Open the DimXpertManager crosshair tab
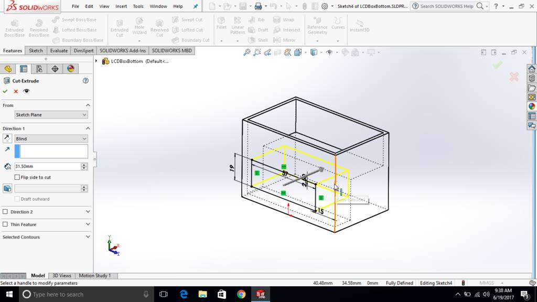Viewport: 537px width, 302px height. point(55,69)
